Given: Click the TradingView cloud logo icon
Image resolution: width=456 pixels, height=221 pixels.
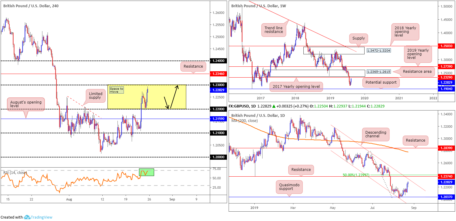Looking at the screenshot, I should click(x=27, y=217).
